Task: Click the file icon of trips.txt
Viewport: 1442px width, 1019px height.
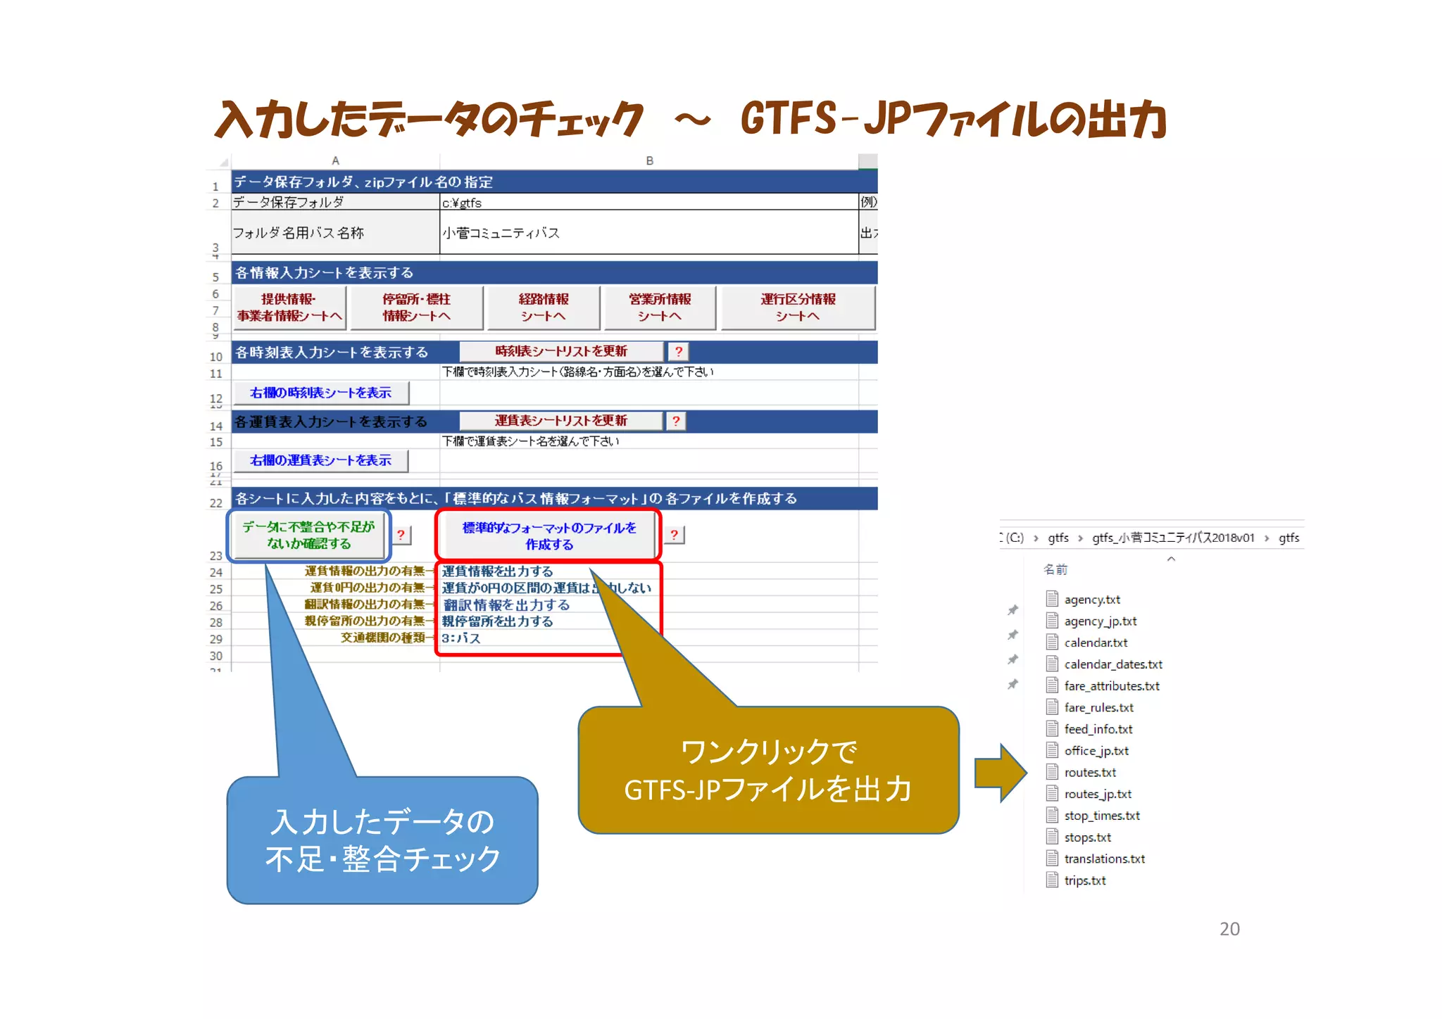Action: click(1052, 880)
